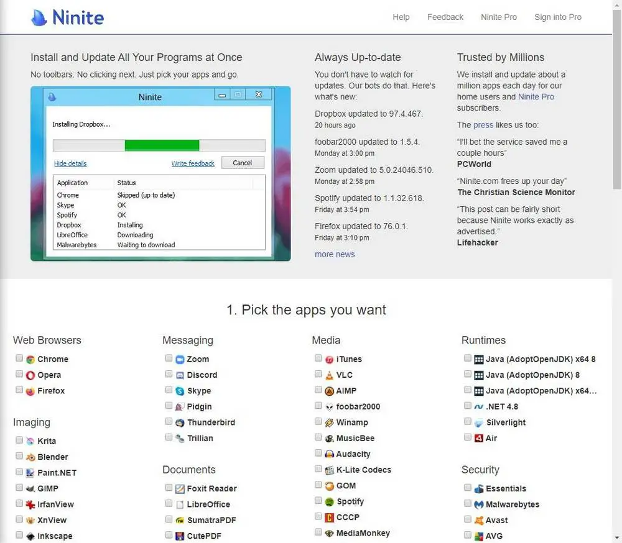Click the Discord app icon

180,375
